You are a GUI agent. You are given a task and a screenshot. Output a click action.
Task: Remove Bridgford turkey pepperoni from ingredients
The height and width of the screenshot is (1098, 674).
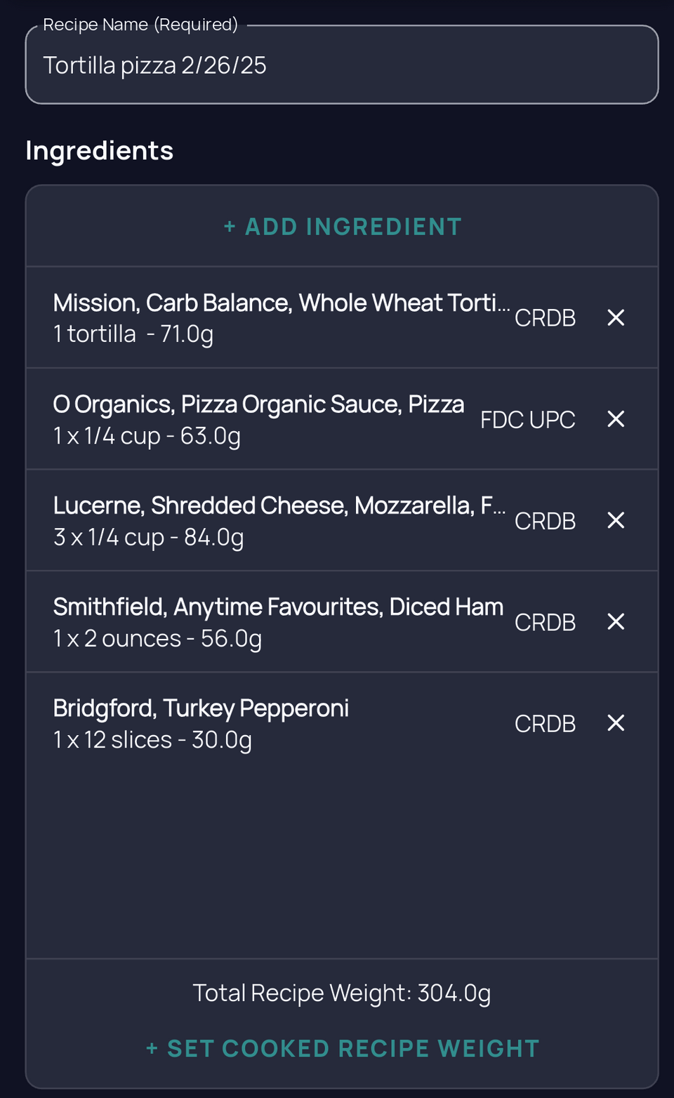pyautogui.click(x=616, y=723)
